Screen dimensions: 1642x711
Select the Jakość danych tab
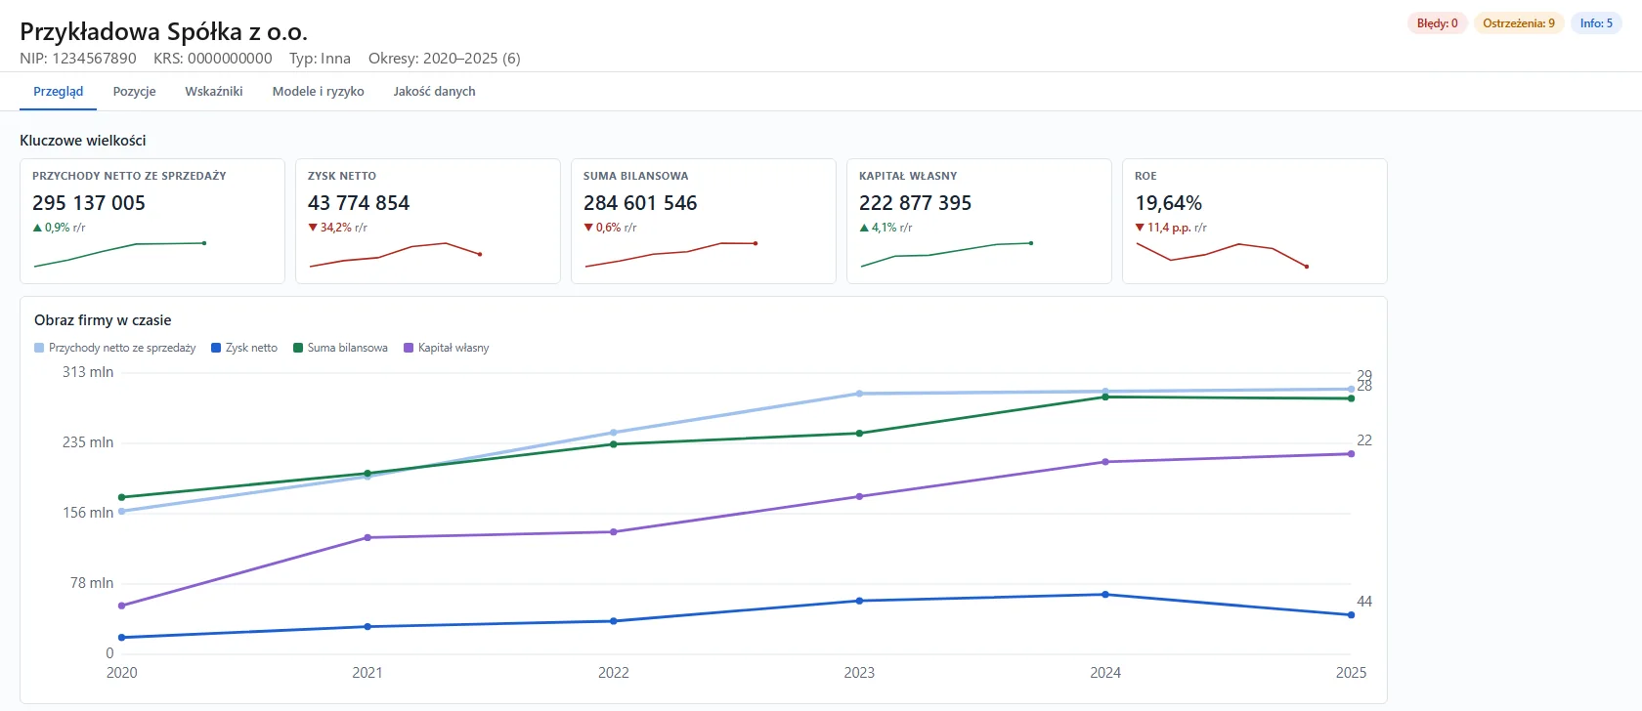(x=434, y=92)
